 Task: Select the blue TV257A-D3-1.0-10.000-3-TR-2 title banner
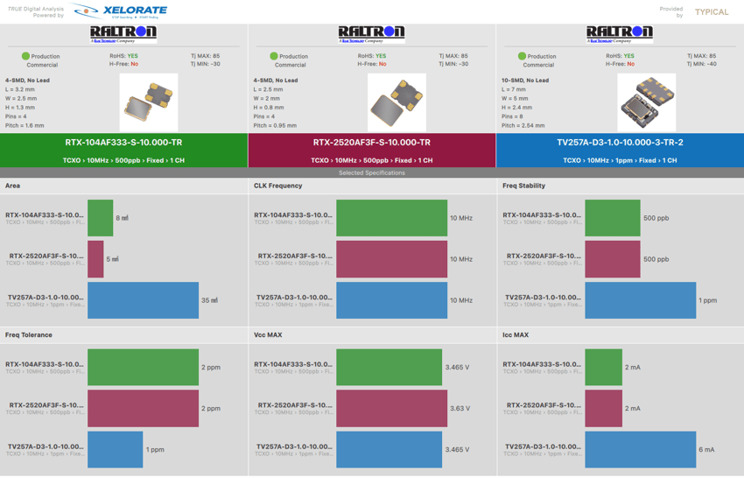click(x=620, y=150)
